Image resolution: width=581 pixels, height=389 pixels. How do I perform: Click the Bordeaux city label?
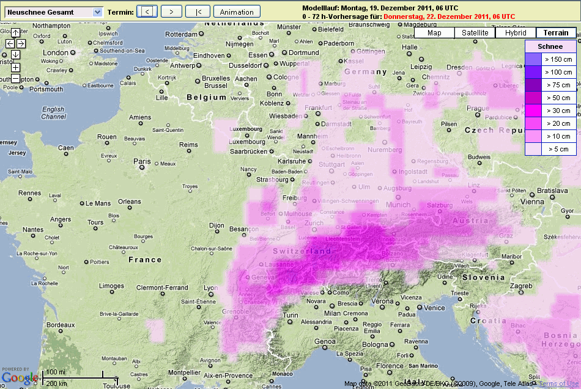click(x=61, y=325)
